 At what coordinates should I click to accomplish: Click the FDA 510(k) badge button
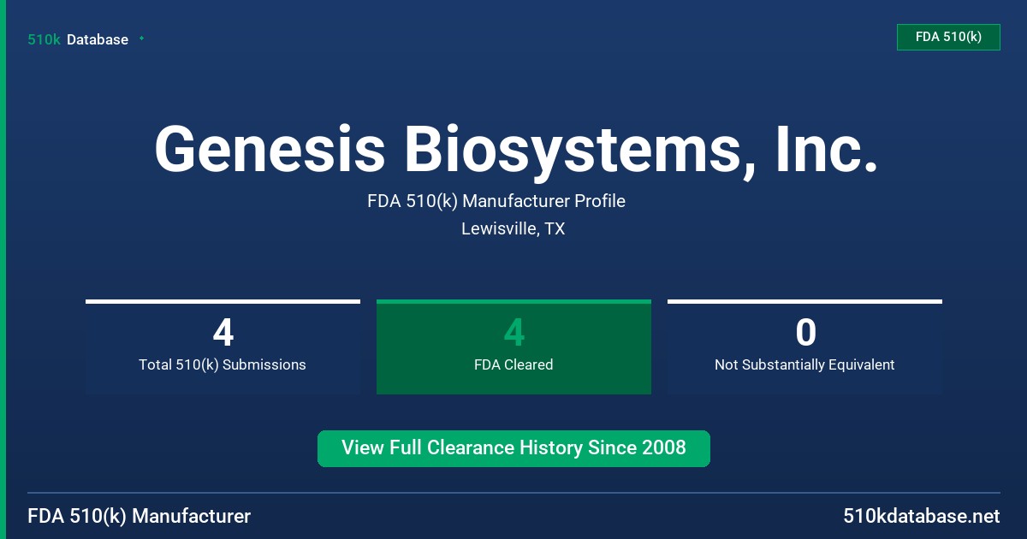[x=948, y=37]
